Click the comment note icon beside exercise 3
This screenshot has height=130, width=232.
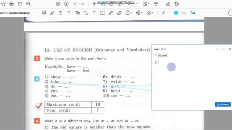pos(37,79)
